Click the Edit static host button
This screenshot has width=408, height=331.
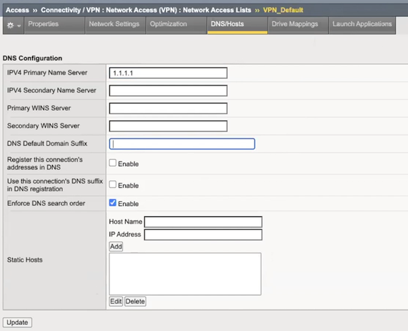point(116,301)
